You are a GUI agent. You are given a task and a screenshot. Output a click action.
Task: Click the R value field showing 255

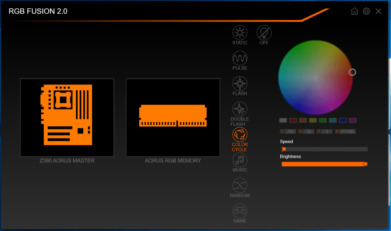[290, 132]
